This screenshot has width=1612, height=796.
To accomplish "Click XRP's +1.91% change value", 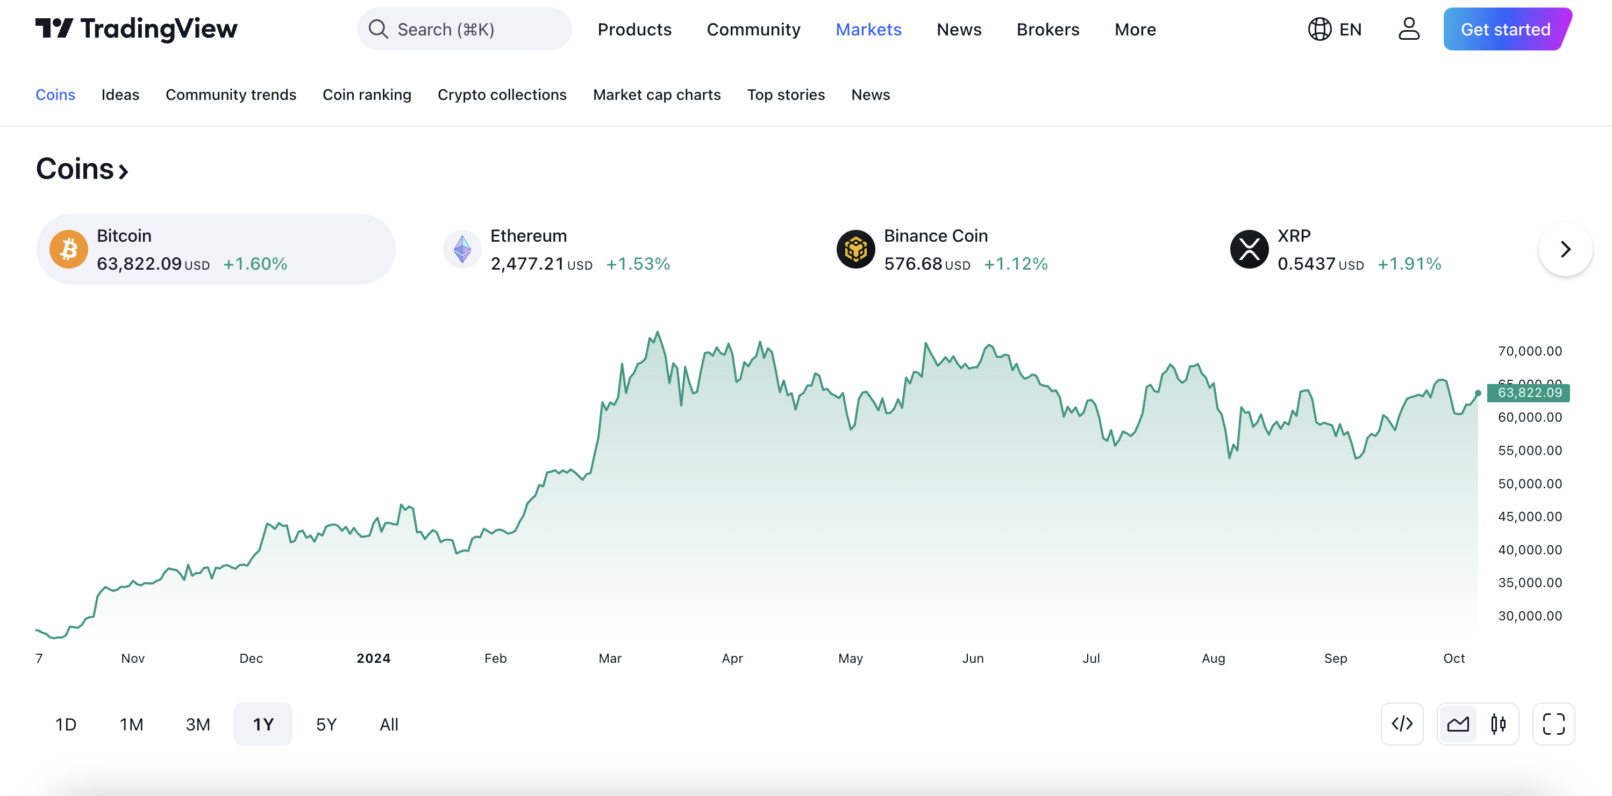I will 1409,264.
